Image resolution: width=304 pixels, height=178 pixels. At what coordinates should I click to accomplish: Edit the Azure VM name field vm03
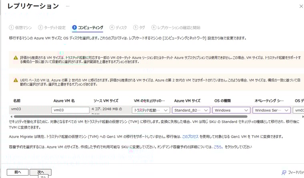70,110
